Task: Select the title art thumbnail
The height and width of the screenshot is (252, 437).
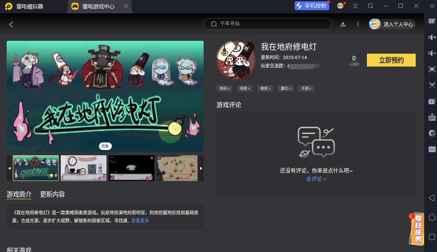Action: pyautogui.click(x=35, y=168)
